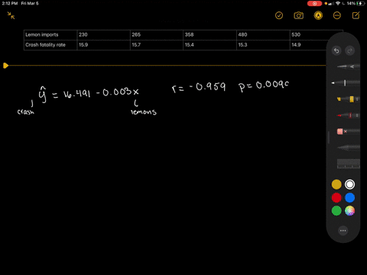The image size is (367, 275).
Task: Tap the table cell reading 230
Action: pos(103,35)
